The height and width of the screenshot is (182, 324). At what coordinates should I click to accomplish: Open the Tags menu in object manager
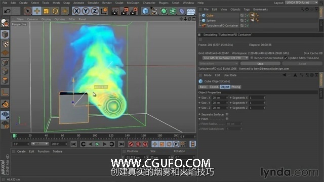pyautogui.click(x=247, y=10)
